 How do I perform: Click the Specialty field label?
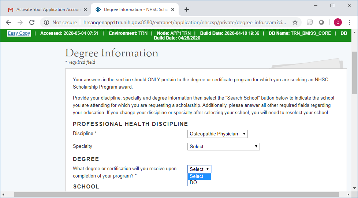point(82,146)
